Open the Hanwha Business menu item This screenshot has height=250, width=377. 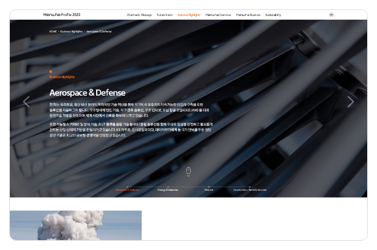(x=248, y=14)
